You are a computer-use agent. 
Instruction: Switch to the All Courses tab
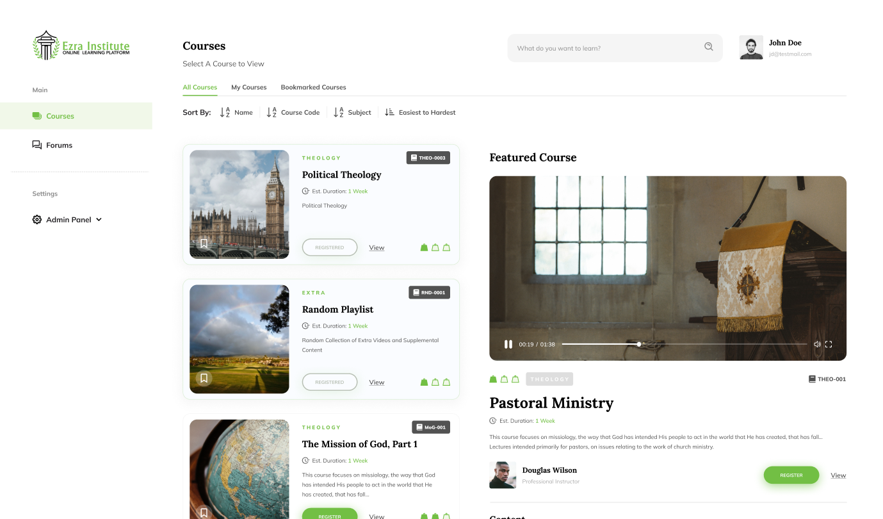(200, 87)
